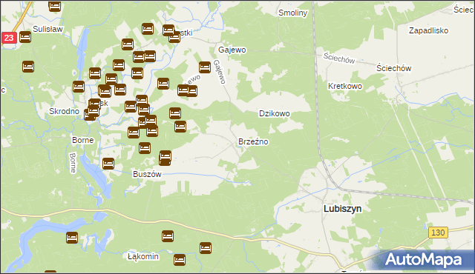Click the Skrodno village label
Screen dimensions: 475x274
[65, 111]
